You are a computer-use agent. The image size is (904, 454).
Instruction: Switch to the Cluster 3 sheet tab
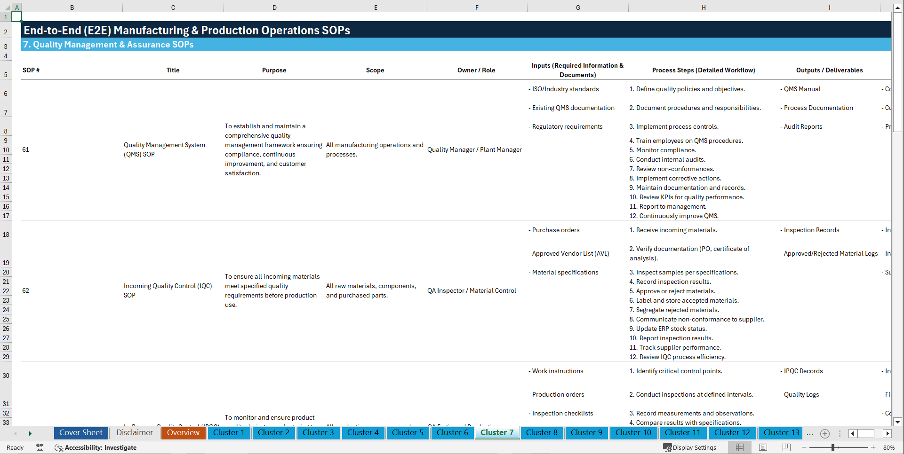tap(318, 433)
